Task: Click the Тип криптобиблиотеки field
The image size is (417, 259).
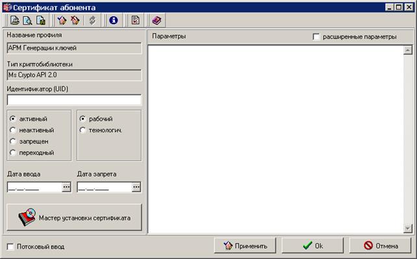Action: [x=74, y=75]
